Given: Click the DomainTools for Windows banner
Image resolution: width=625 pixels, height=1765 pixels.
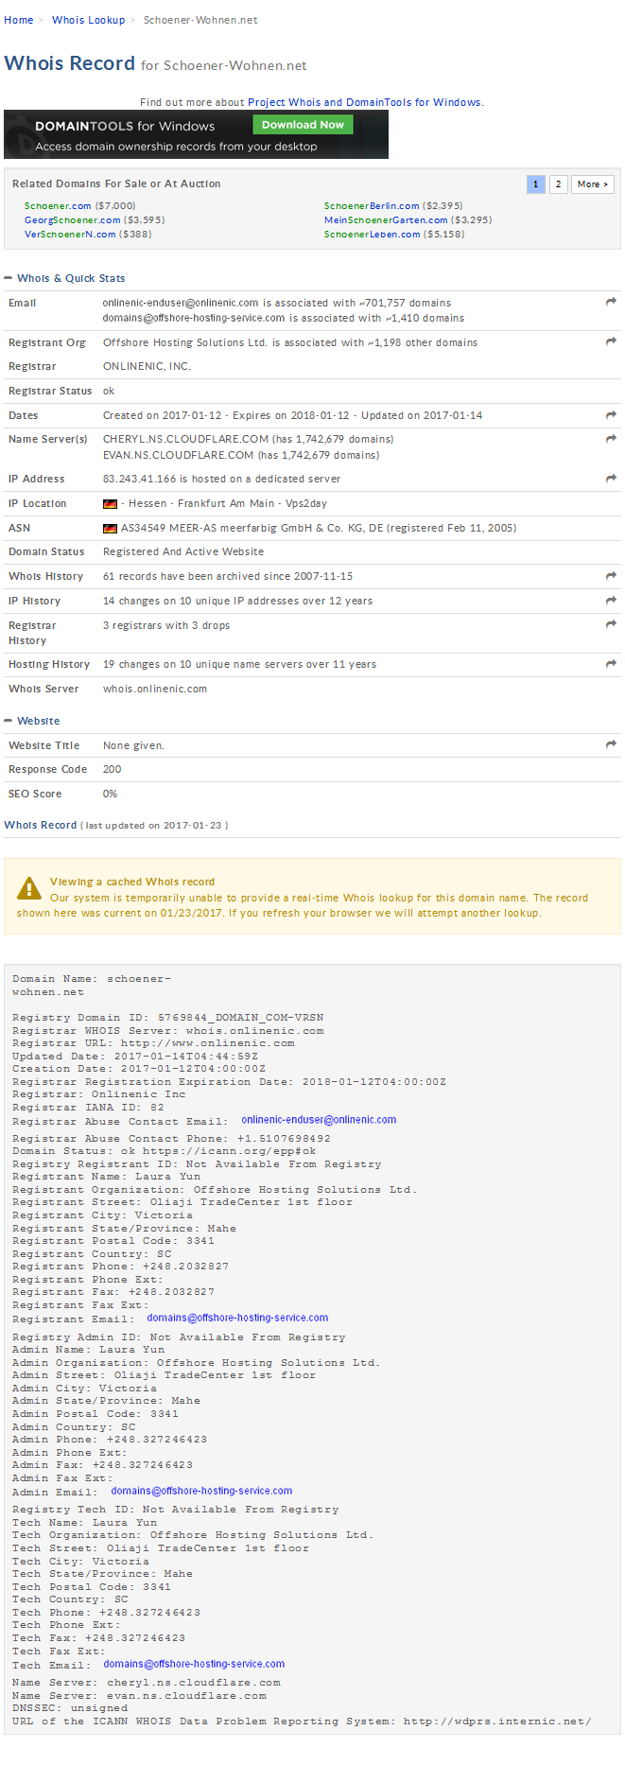Looking at the screenshot, I should coord(196,134).
